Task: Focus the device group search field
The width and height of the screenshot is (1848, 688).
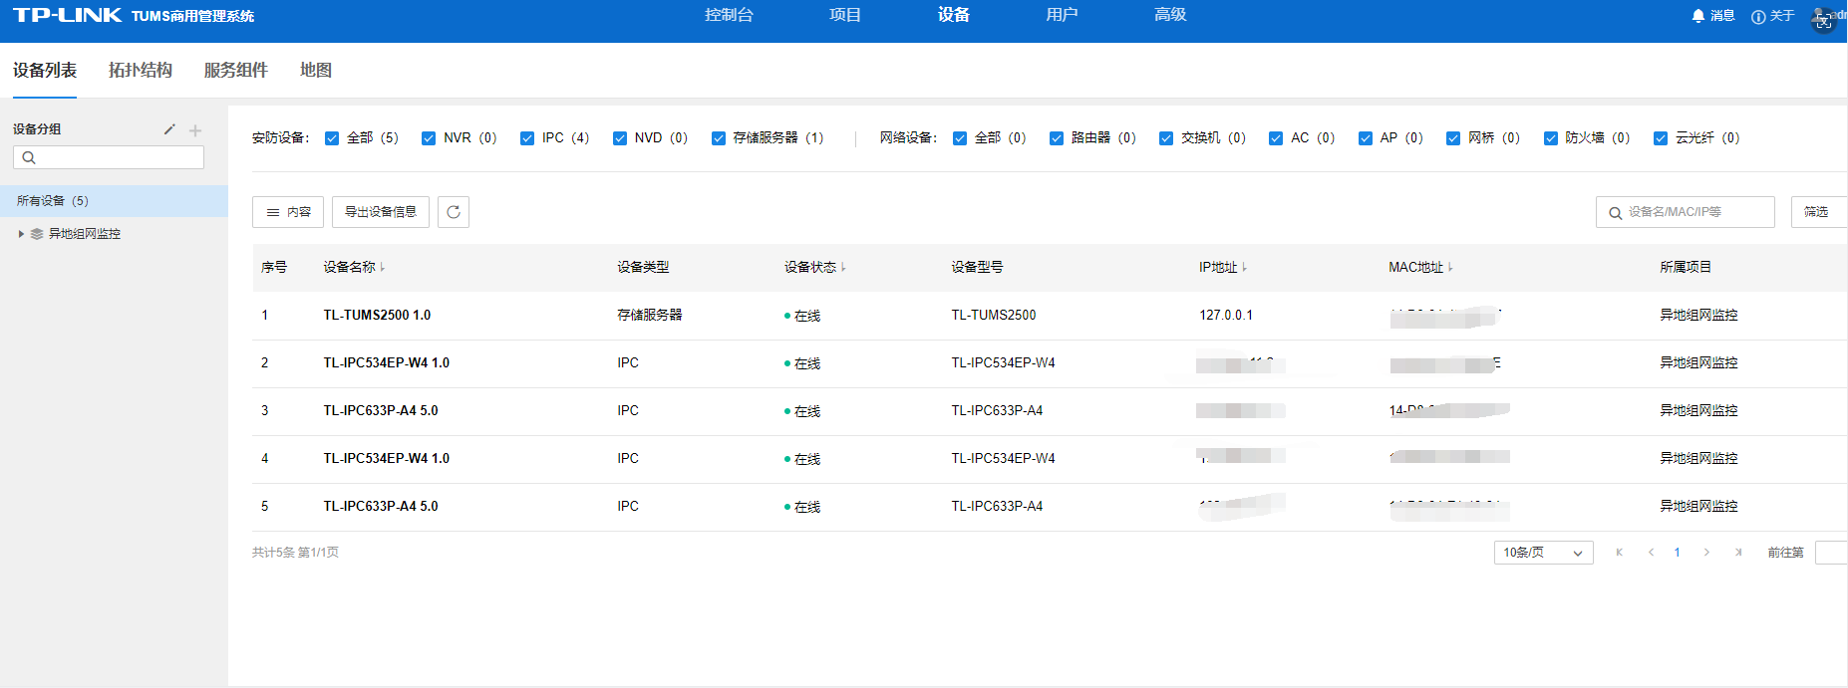Action: coord(109,157)
